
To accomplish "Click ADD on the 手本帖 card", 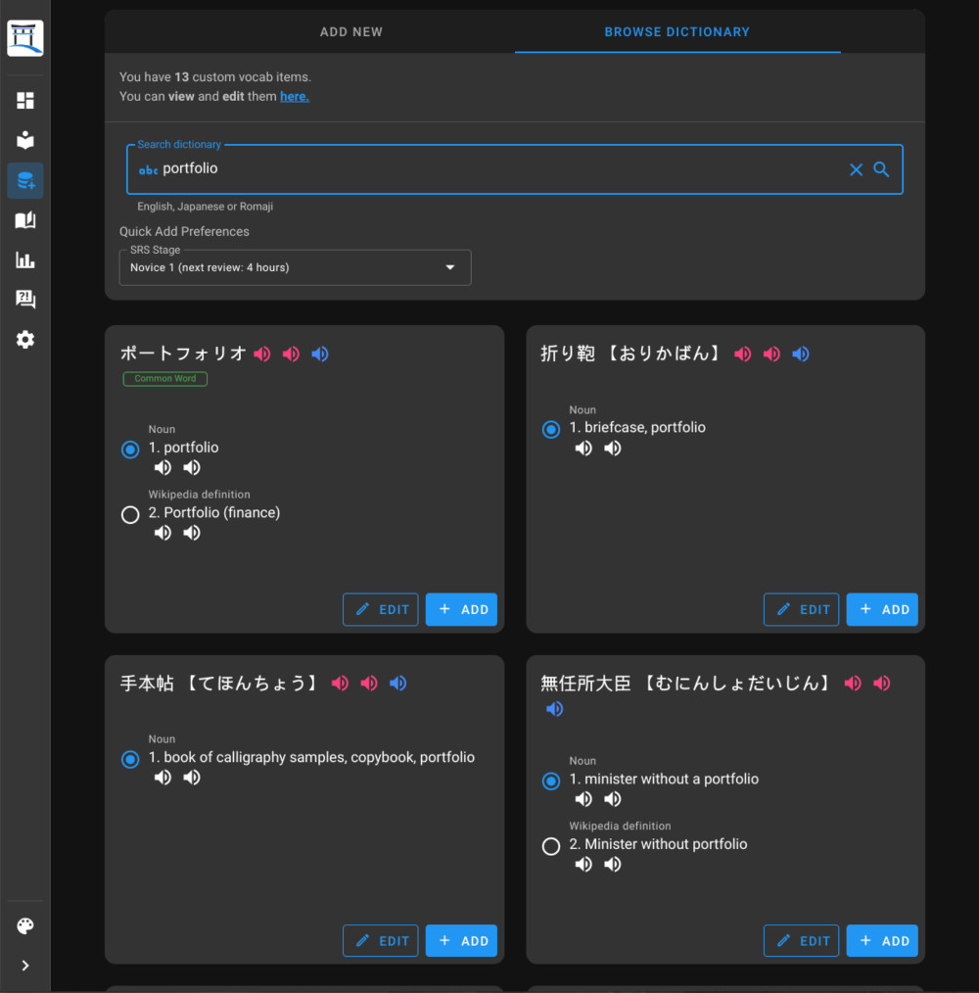I will coord(462,940).
